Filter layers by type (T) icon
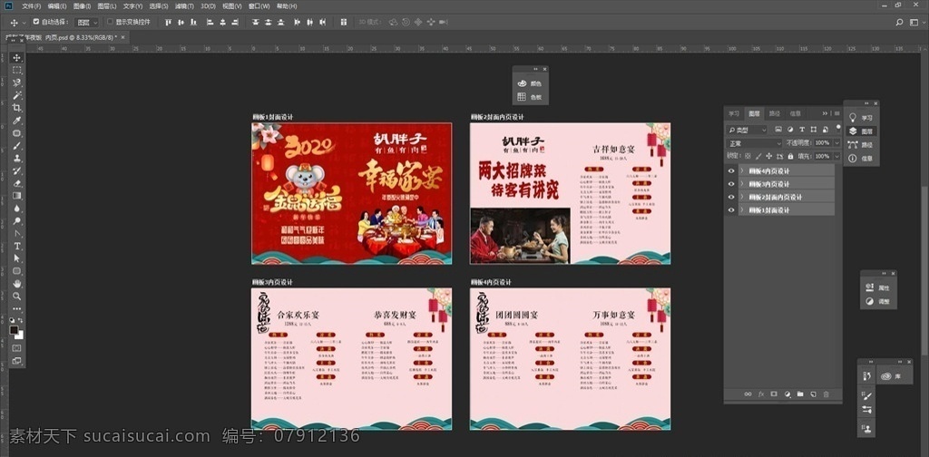This screenshot has height=457, width=929. click(802, 129)
